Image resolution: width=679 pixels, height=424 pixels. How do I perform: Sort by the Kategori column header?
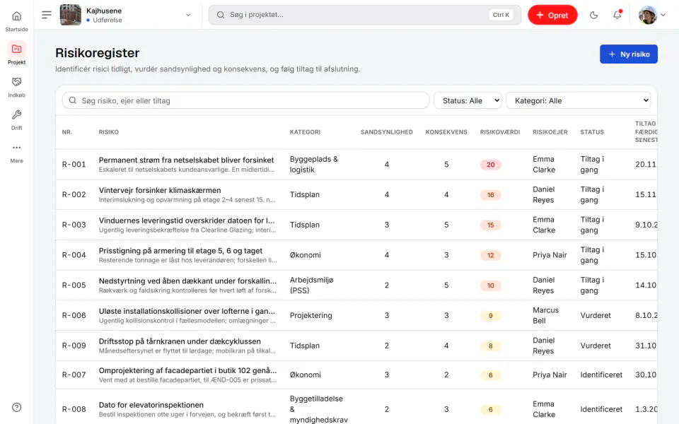tap(305, 132)
